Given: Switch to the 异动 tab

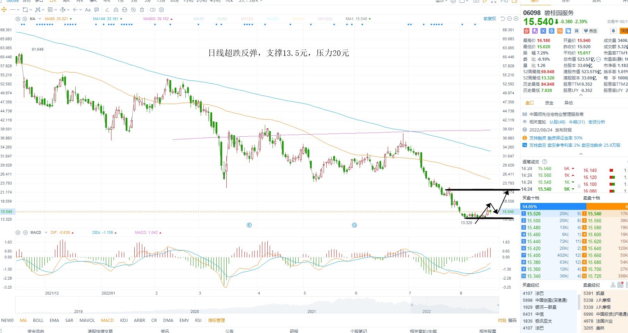Looking at the screenshot, I should click(569, 103).
